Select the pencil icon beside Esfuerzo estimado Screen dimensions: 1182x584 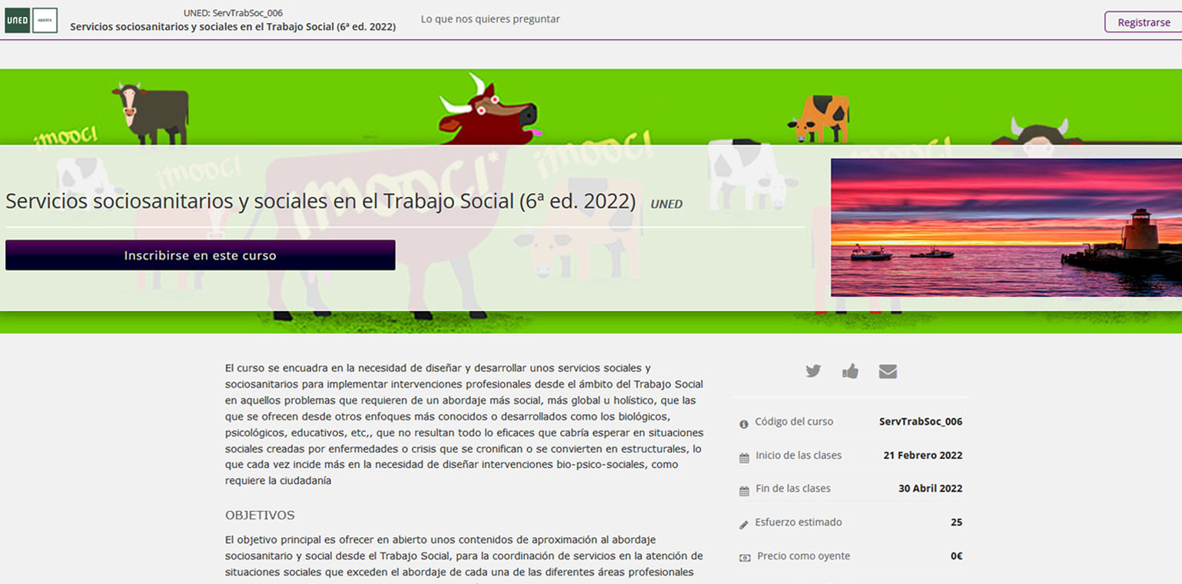pyautogui.click(x=742, y=523)
